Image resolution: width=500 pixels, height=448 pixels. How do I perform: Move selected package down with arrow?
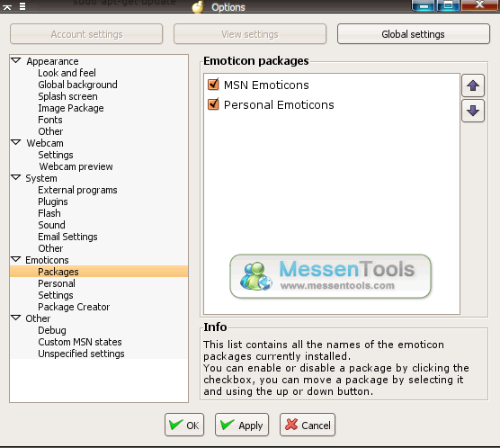tap(473, 111)
